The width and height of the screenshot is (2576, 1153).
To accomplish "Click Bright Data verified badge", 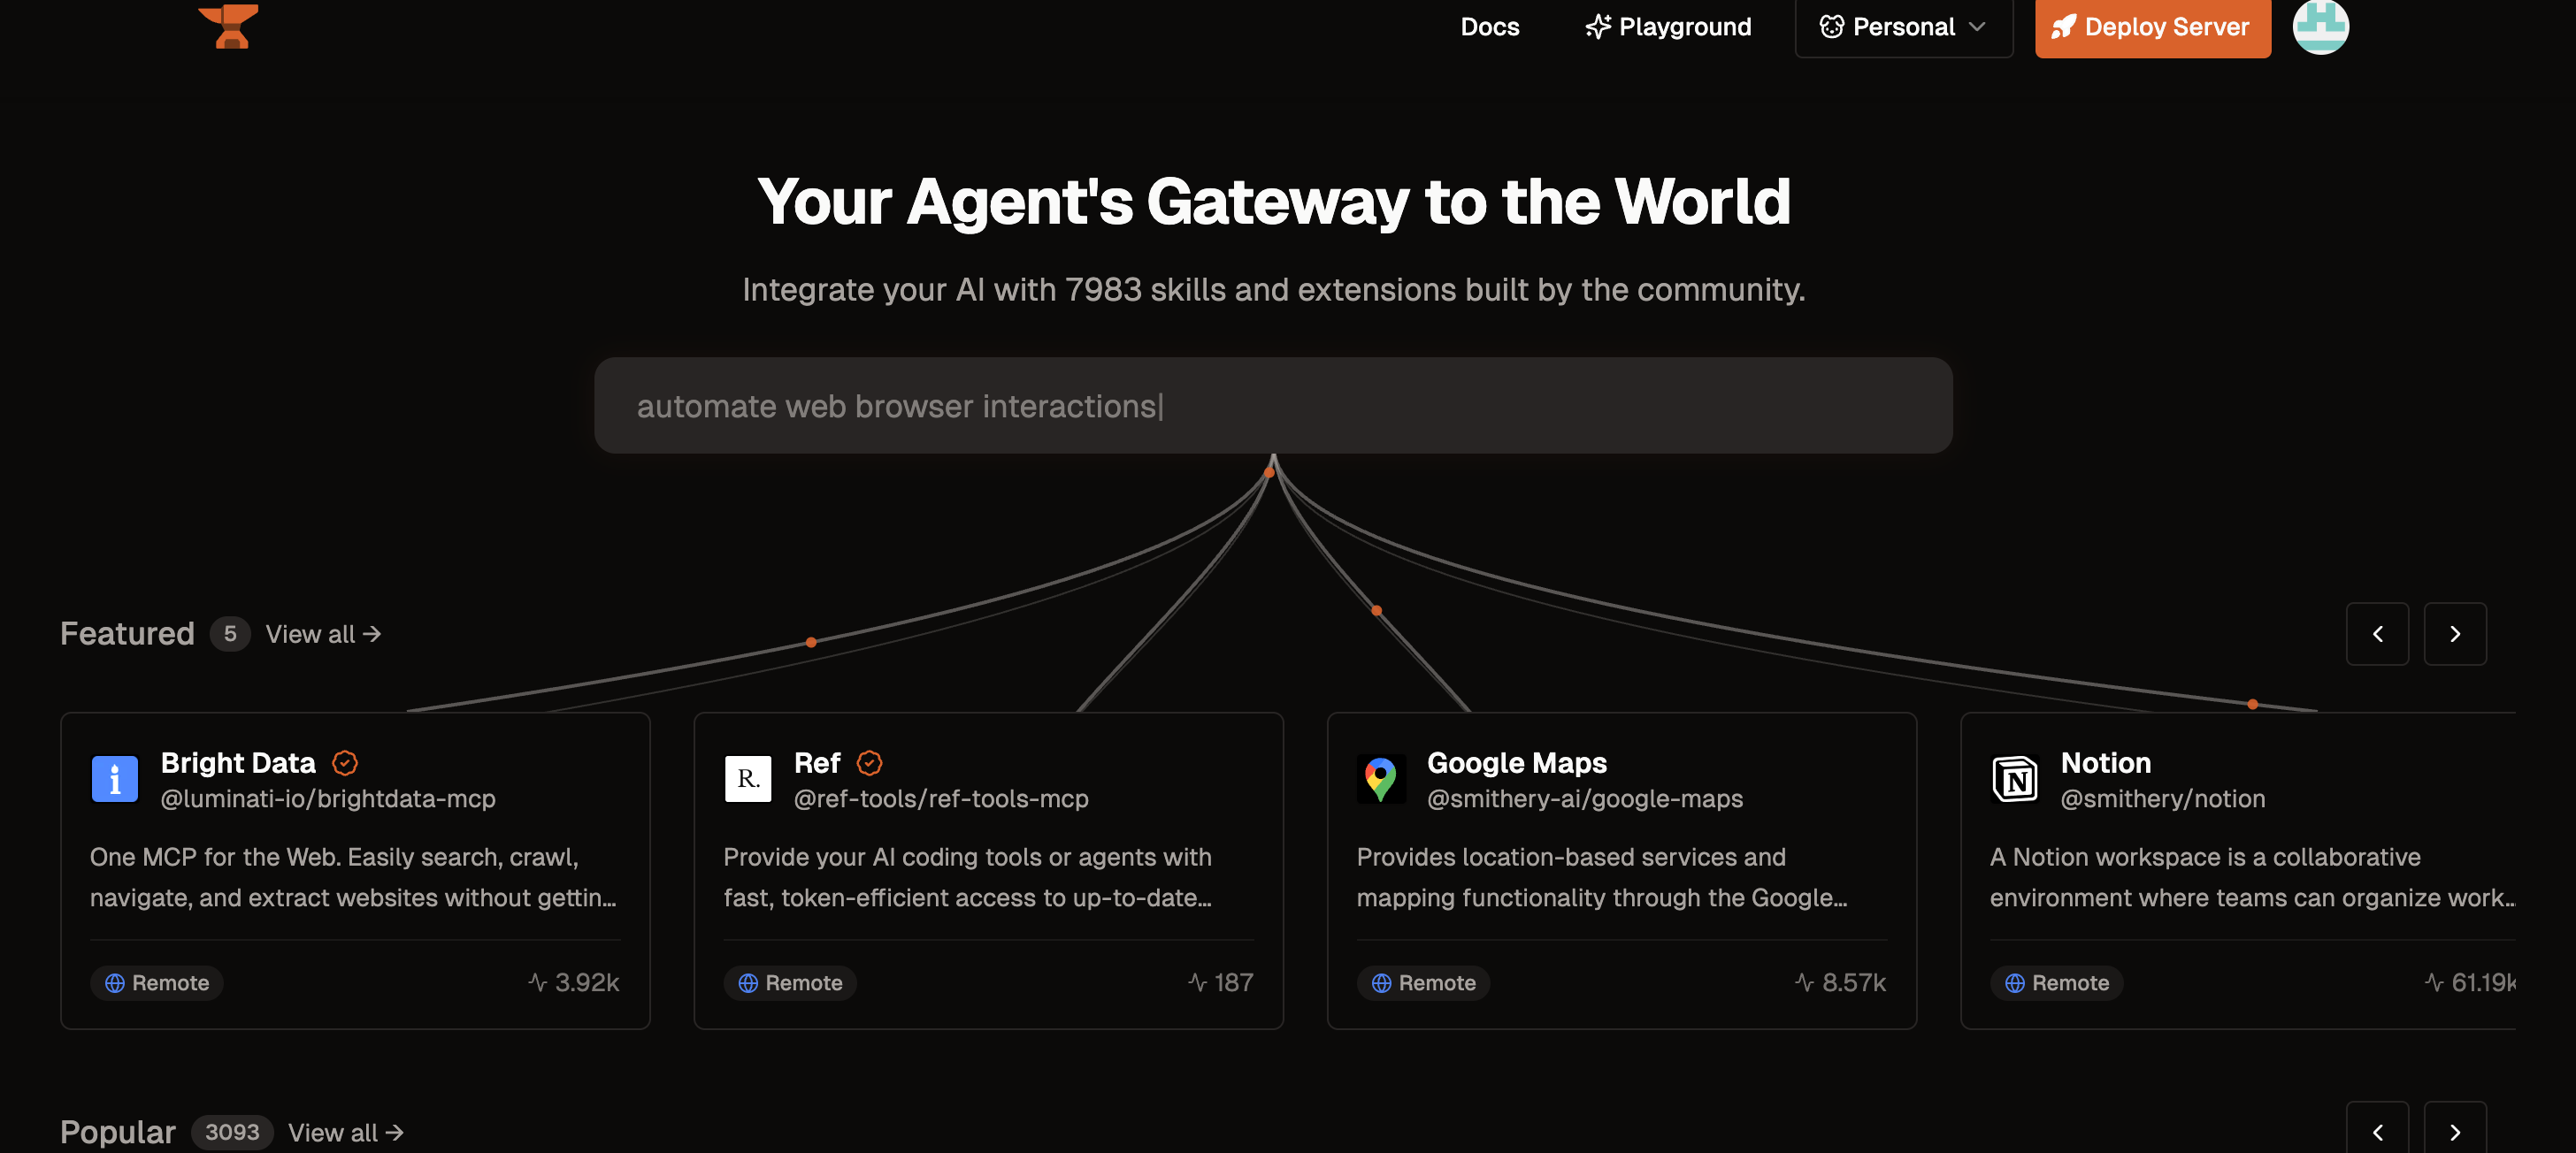I will click(x=345, y=763).
